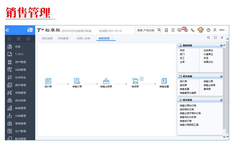Select the 销售管理 tab
This screenshot has height=144, width=231.
pos(104,38)
